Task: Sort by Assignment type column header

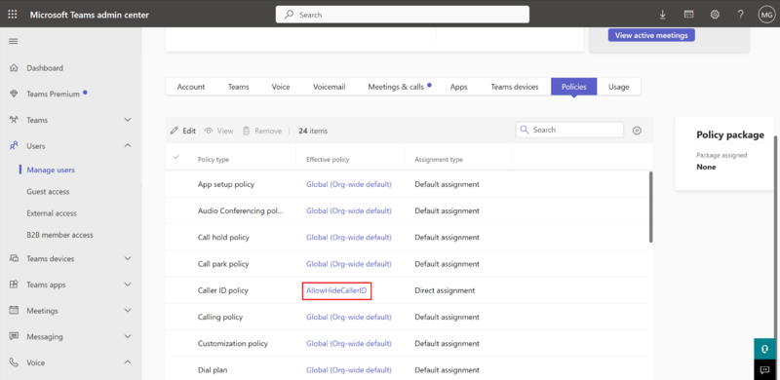Action: coord(439,160)
